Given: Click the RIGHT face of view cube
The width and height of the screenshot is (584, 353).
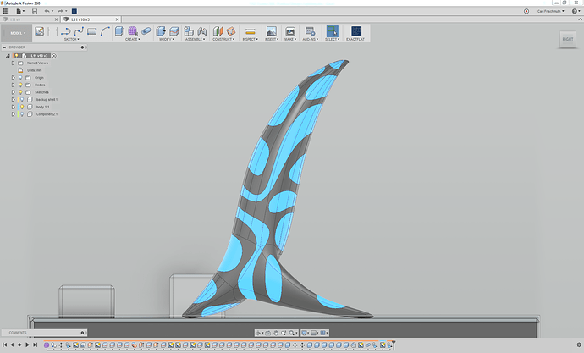Looking at the screenshot, I should pos(568,39).
